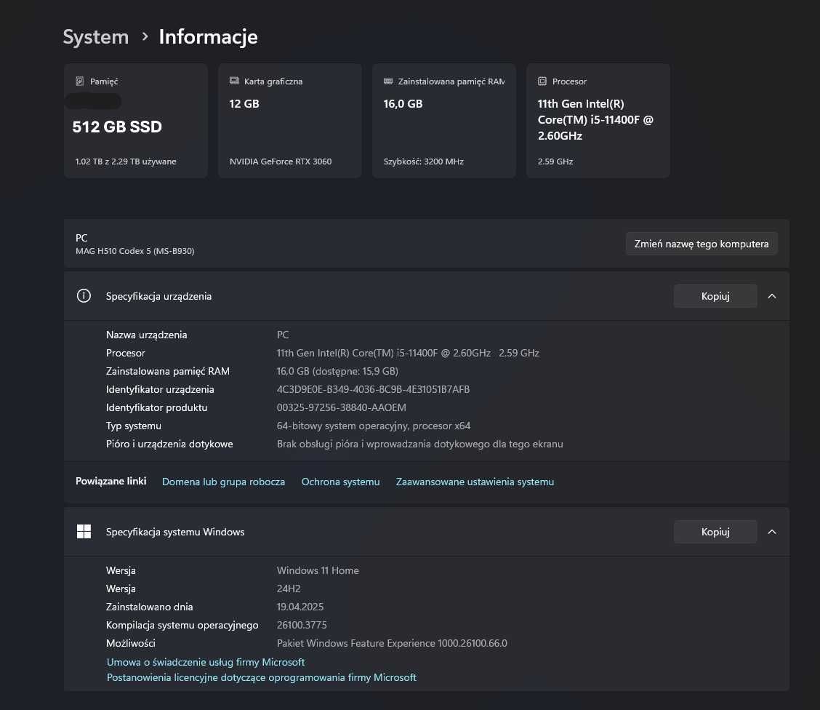Click the Brak obsługi pióra value text
The height and width of the screenshot is (710, 820).
pos(419,444)
